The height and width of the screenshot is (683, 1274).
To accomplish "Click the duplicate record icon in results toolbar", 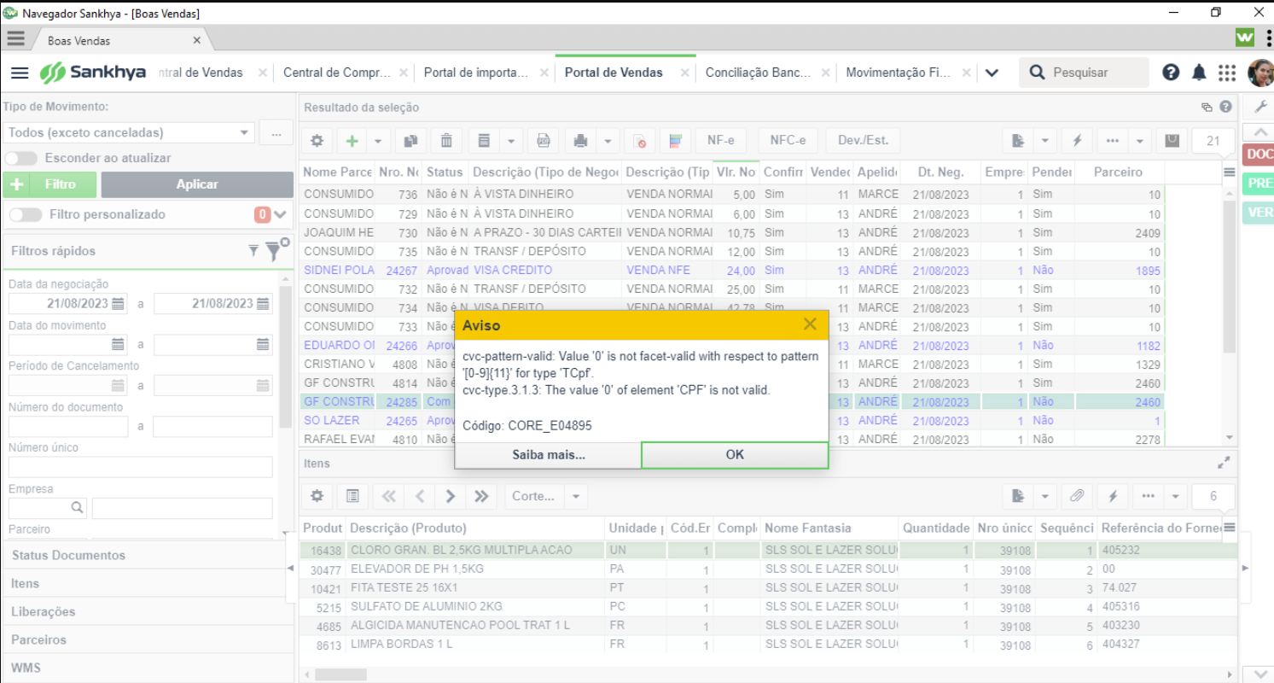I will pos(411,141).
